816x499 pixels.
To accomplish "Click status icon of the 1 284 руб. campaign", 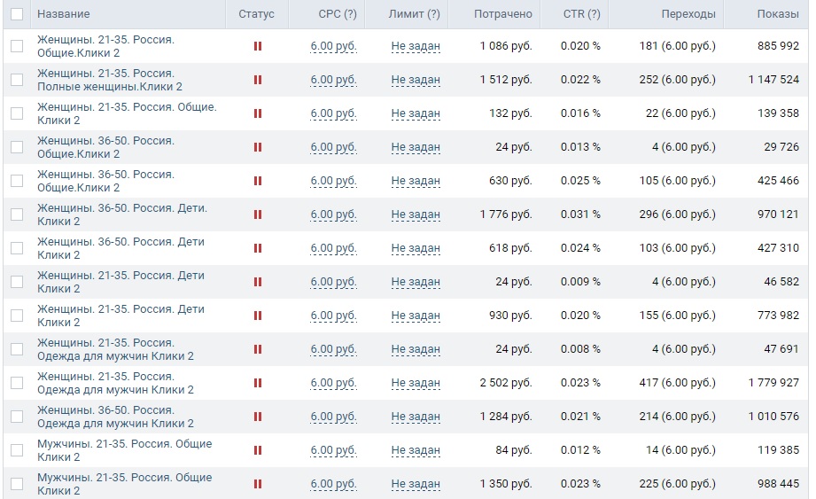I will (258, 417).
